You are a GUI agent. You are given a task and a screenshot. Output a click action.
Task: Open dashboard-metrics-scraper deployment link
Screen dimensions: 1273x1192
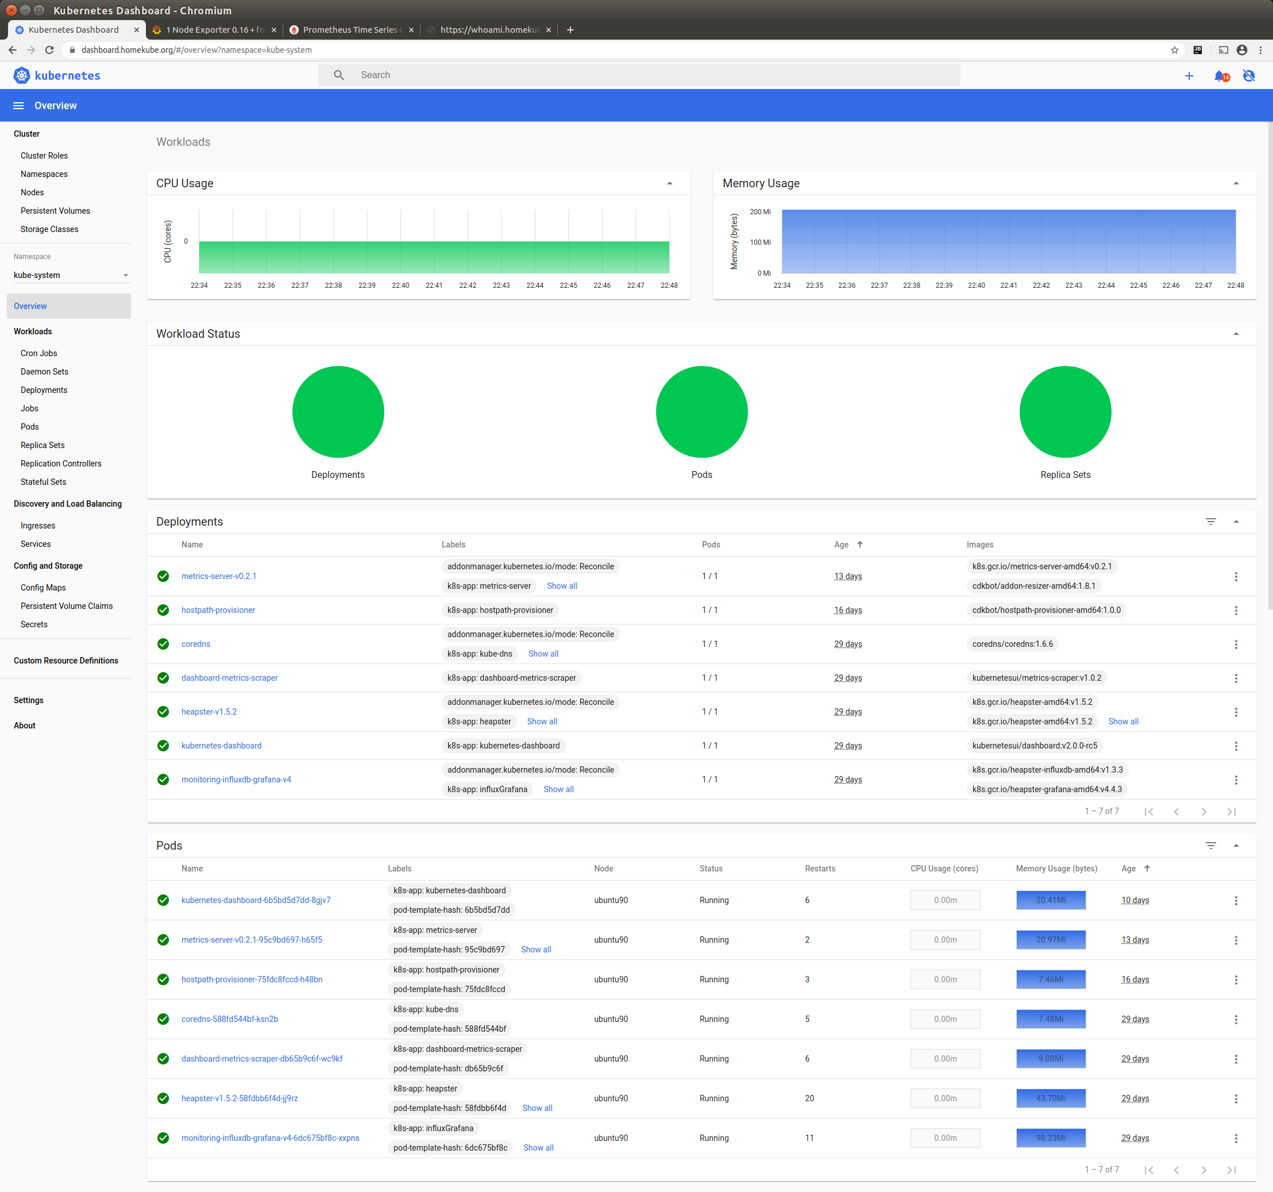[x=229, y=678]
